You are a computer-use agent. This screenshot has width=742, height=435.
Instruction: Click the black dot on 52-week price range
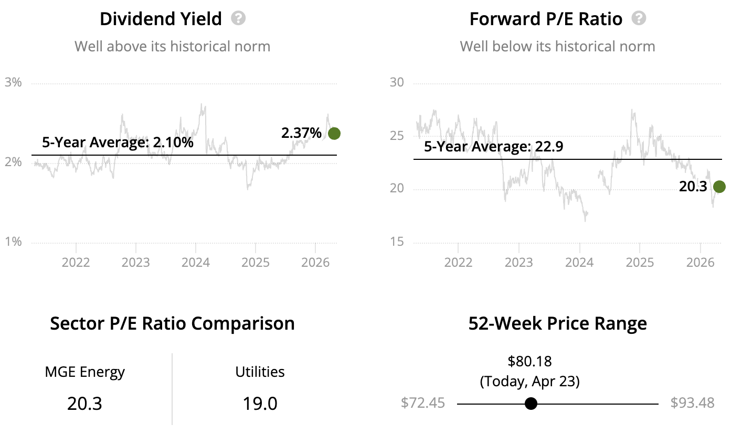pyautogui.click(x=531, y=404)
